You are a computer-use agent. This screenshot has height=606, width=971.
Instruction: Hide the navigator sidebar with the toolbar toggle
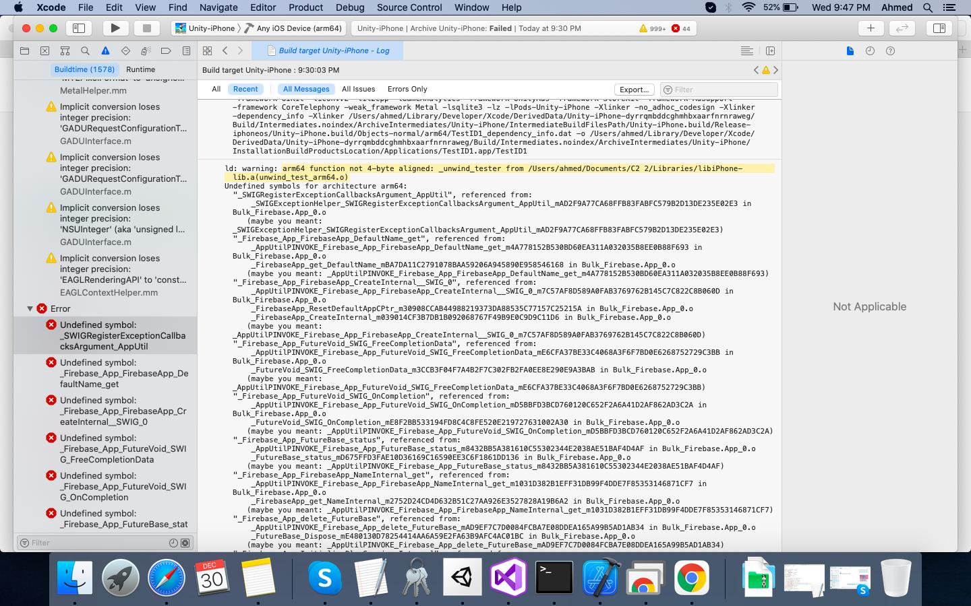click(79, 28)
